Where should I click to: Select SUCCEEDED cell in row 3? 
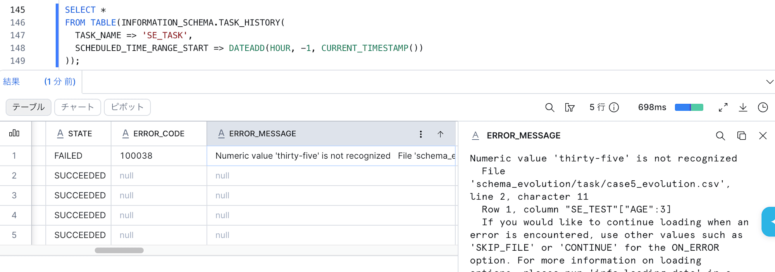tap(79, 195)
